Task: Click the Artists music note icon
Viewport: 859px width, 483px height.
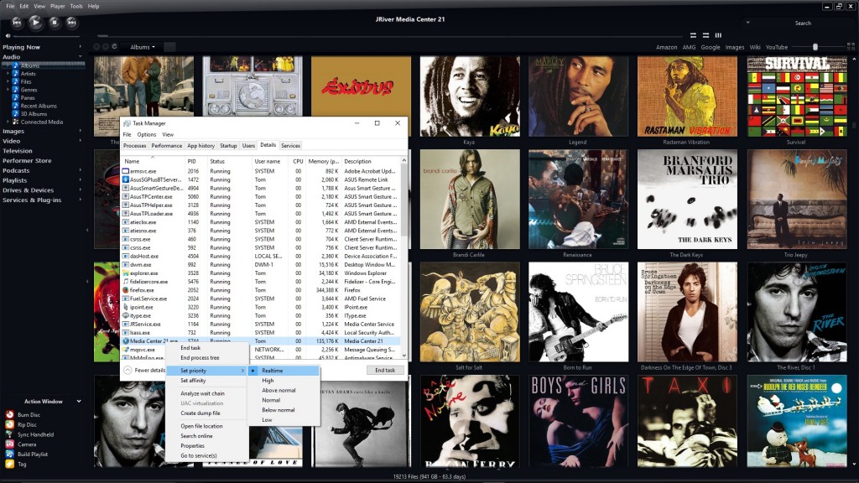Action: coord(16,74)
